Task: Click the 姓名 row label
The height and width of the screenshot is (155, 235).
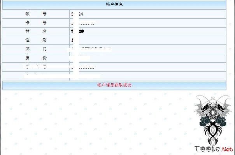Action: click(36, 32)
